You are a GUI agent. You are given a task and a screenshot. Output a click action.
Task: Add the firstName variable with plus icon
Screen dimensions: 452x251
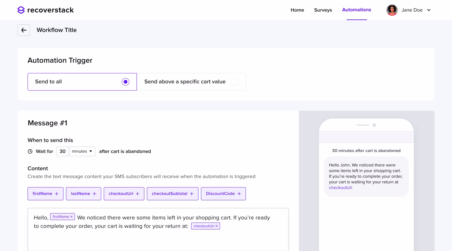[45, 194]
